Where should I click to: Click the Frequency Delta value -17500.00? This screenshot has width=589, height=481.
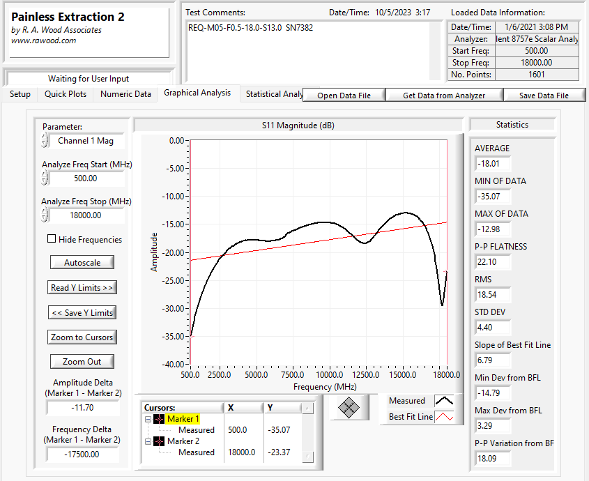pyautogui.click(x=83, y=455)
